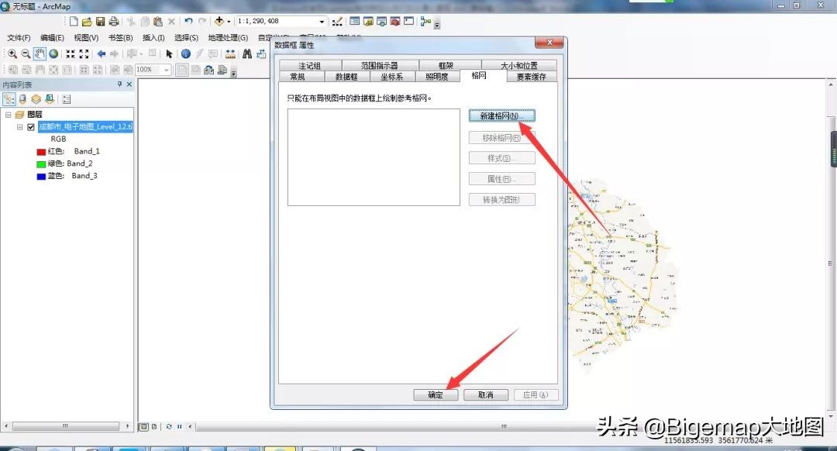837x451 pixels.
Task: Toggle the List By Drawing Order view
Action: tap(10, 98)
